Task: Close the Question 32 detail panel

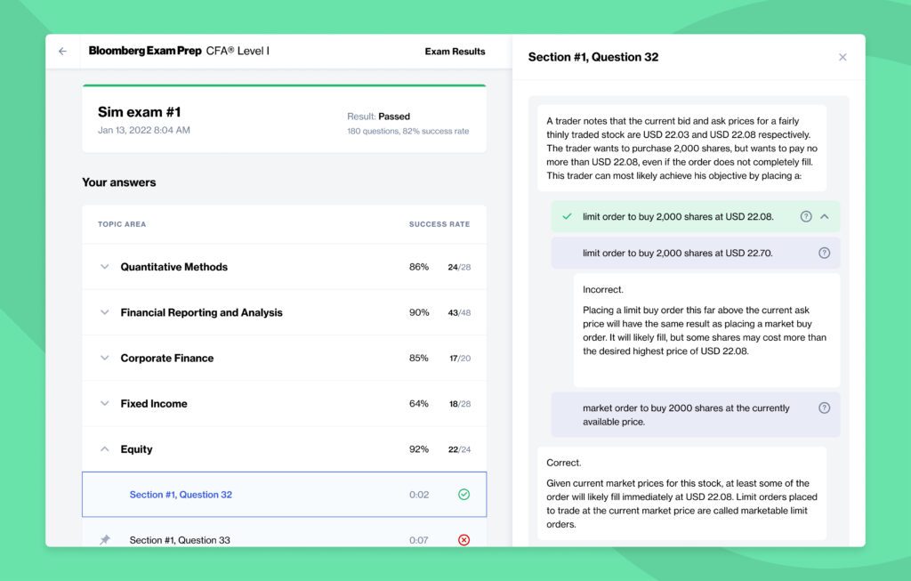Action: [x=842, y=57]
